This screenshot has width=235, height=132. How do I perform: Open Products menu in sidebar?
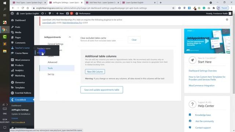click(19, 65)
